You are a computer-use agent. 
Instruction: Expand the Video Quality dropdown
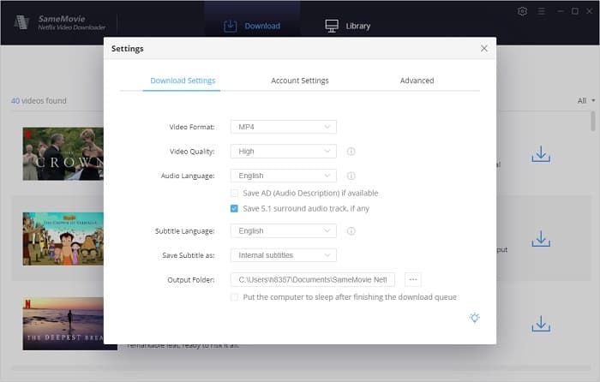283,152
